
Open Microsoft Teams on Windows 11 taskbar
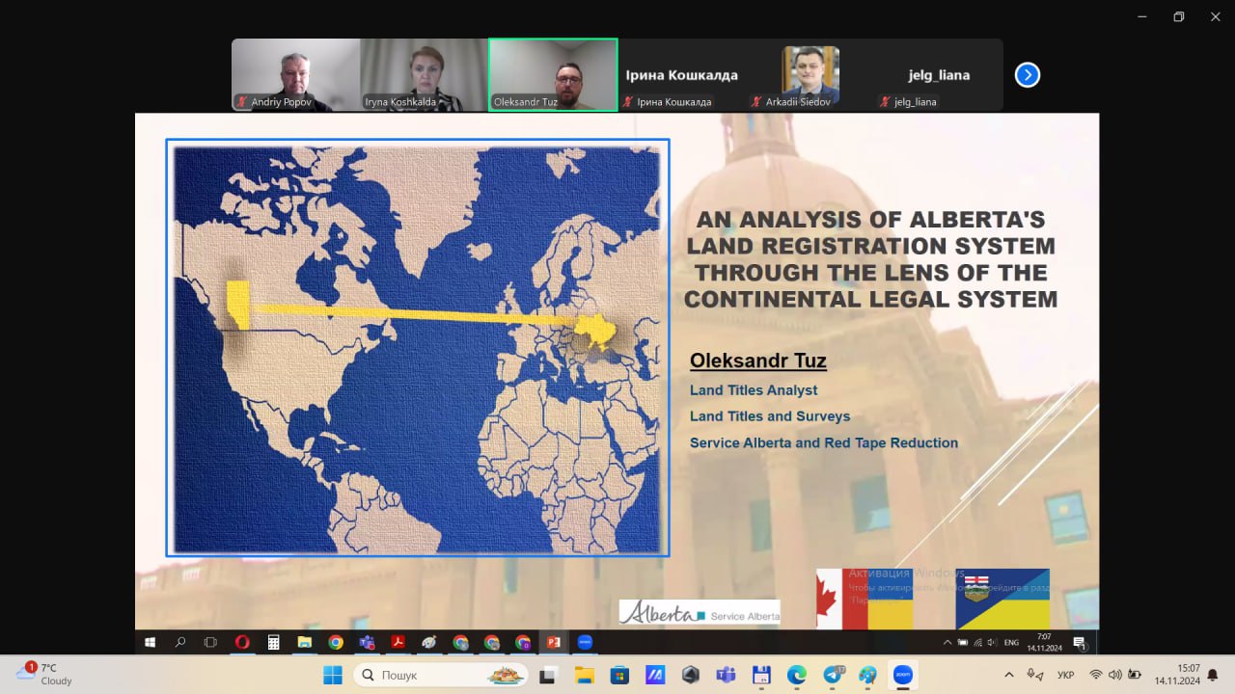(726, 675)
